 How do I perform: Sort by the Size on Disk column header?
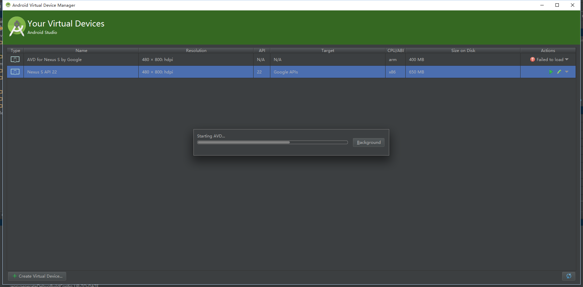[x=463, y=50]
